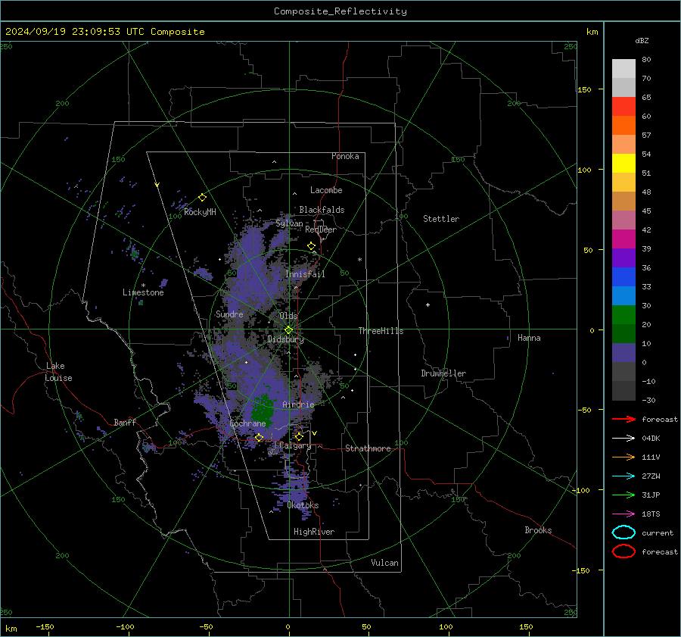
Task: Select the 39 dBZ purple swatch
Action: tap(623, 258)
